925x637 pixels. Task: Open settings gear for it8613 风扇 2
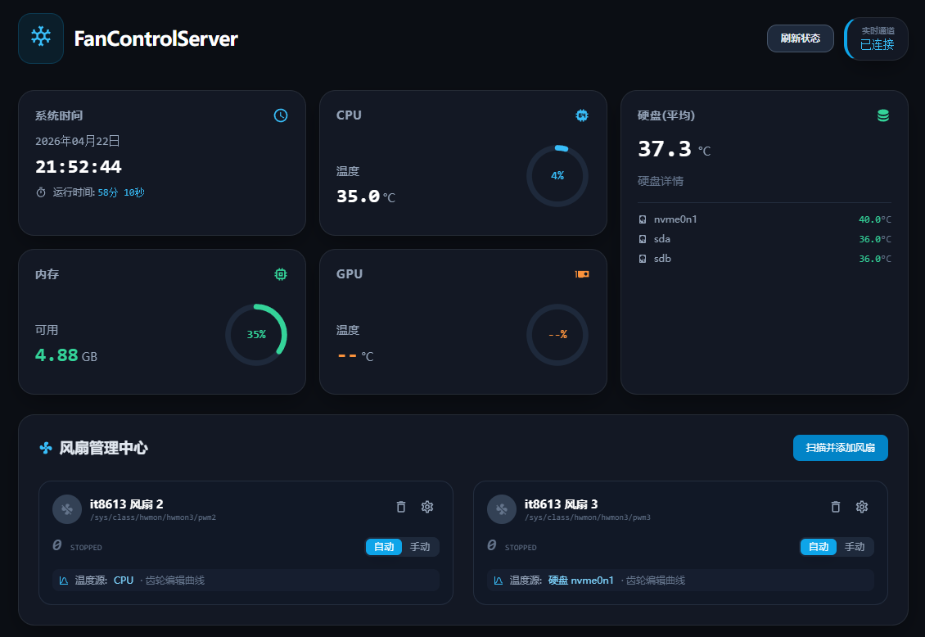click(x=427, y=507)
